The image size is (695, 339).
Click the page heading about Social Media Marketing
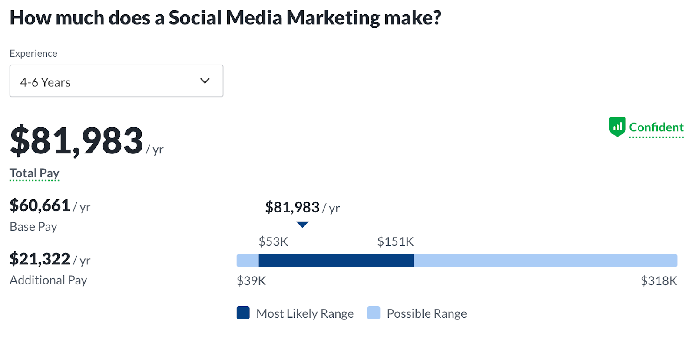point(225,18)
